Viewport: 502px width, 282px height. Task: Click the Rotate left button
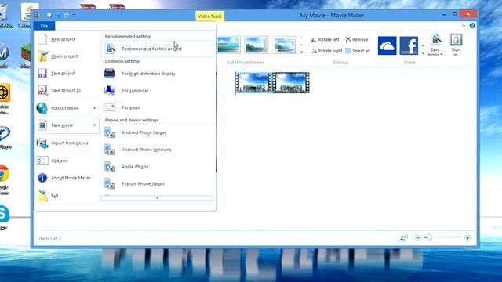pyautogui.click(x=325, y=39)
